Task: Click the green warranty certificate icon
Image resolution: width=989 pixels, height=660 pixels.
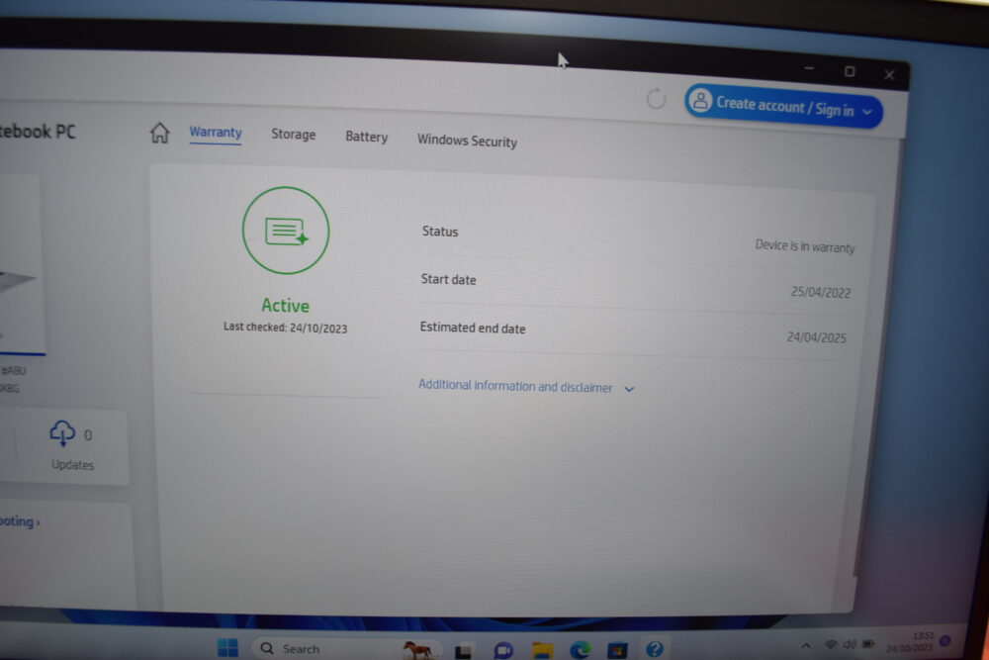Action: 286,231
